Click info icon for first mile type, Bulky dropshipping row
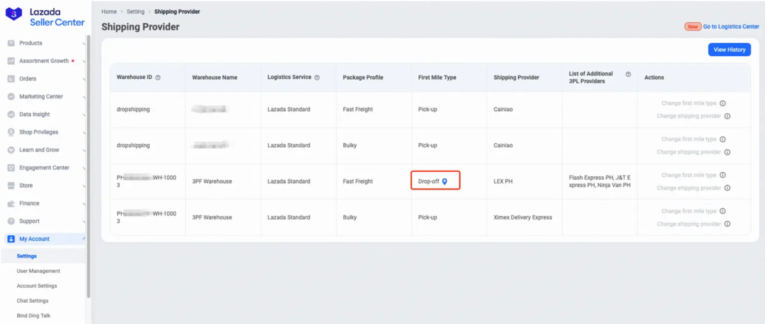This screenshot has height=324, width=765. point(723,140)
